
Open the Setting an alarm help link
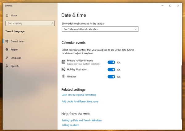tap(70, 125)
